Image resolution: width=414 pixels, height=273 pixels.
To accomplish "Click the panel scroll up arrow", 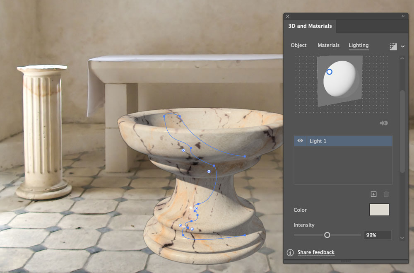I will [402, 58].
